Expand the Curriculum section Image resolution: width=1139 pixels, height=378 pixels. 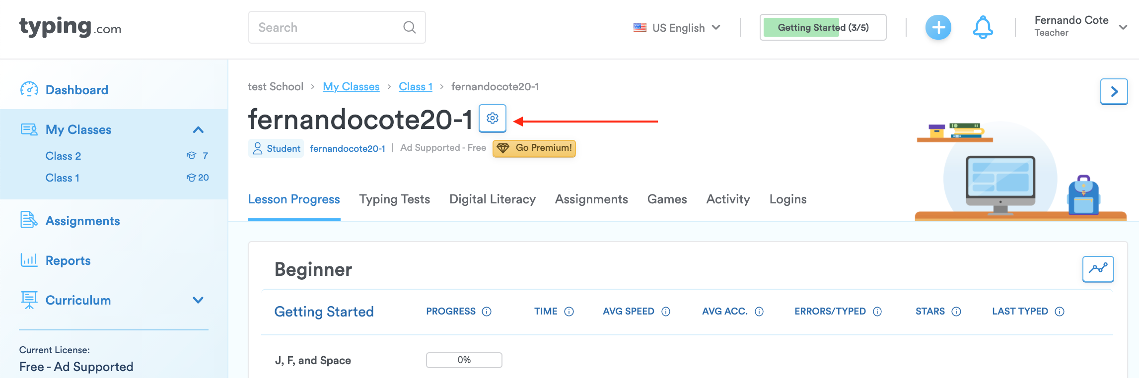point(198,300)
